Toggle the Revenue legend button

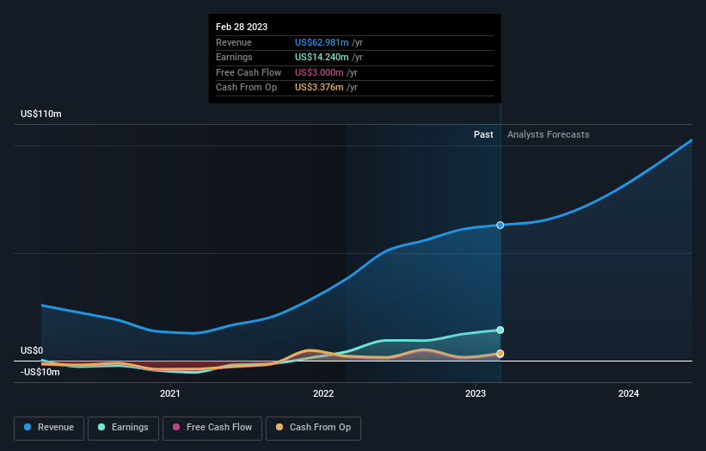pos(49,428)
